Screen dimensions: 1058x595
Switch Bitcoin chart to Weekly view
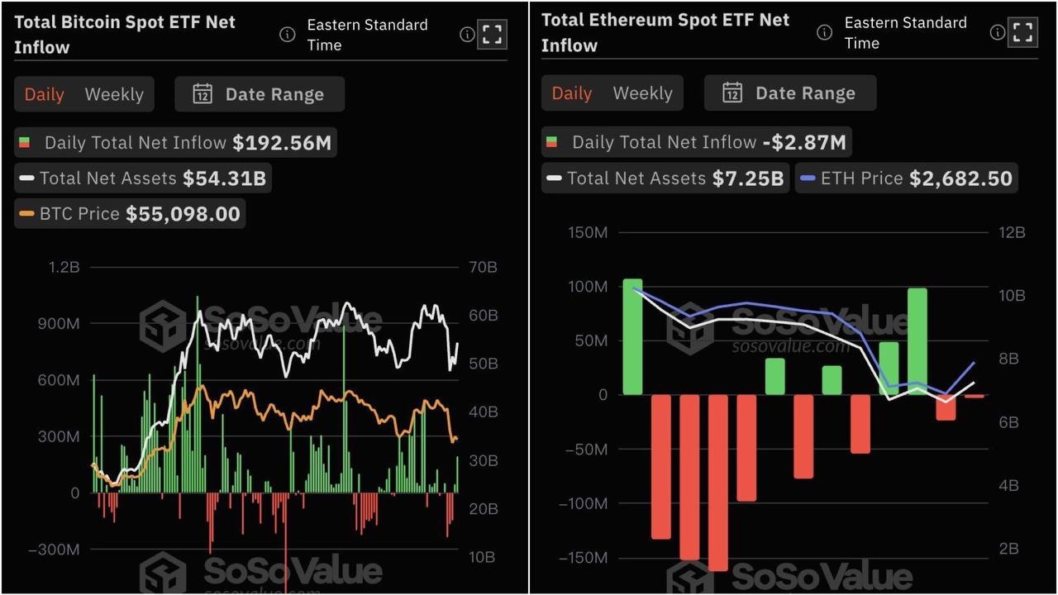[x=114, y=94]
